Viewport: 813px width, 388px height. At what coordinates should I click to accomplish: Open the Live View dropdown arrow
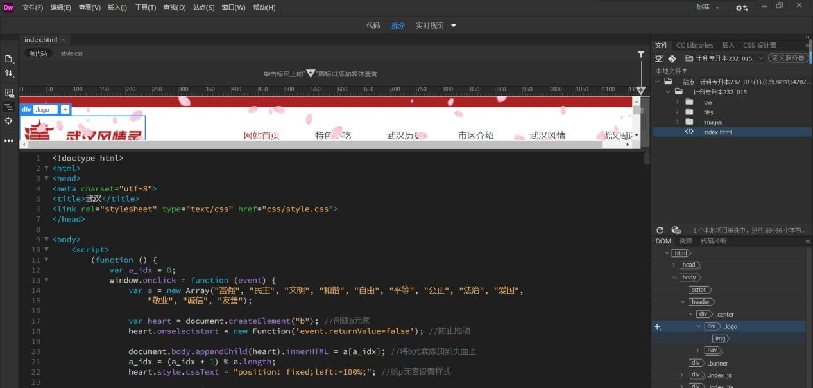454,26
